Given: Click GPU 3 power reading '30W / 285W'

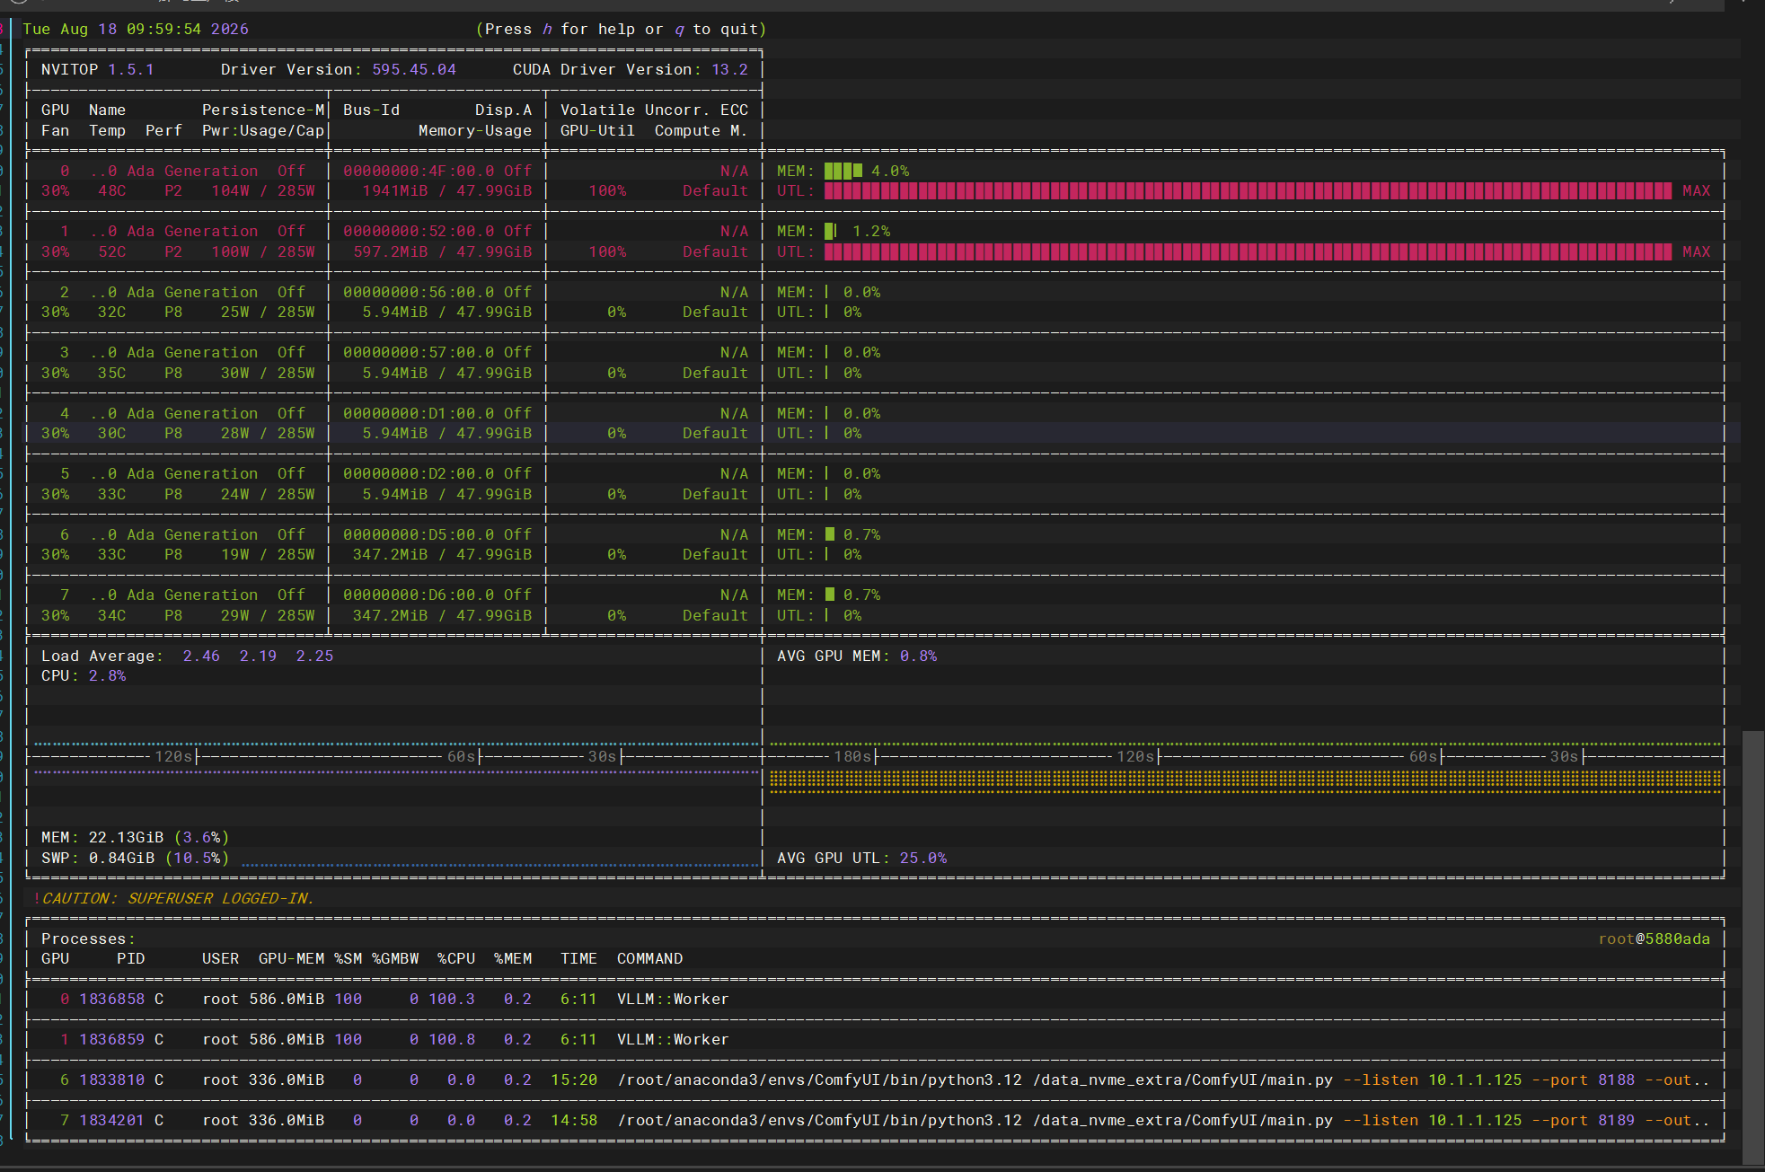Looking at the screenshot, I should pyautogui.click(x=268, y=374).
